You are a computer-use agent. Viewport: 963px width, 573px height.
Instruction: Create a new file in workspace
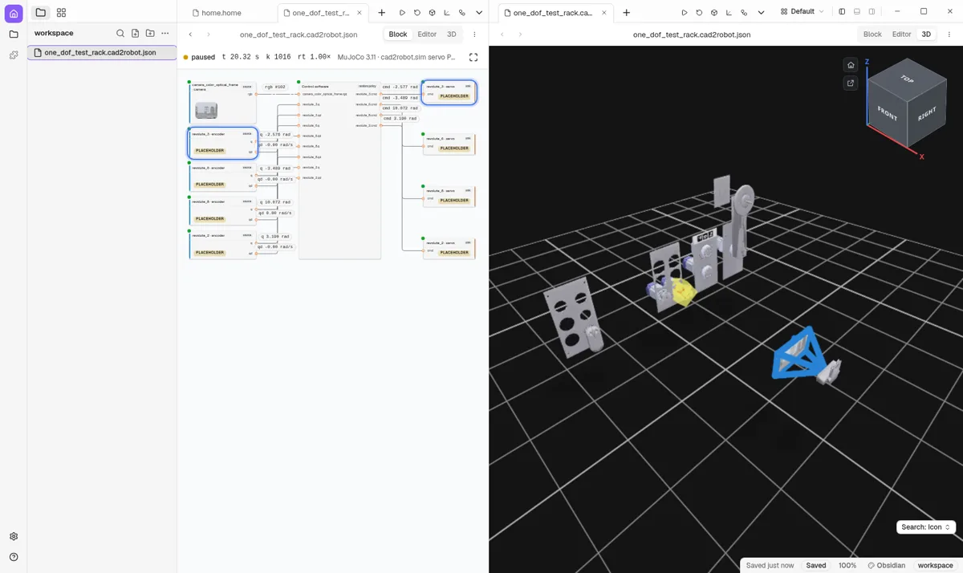135,33
